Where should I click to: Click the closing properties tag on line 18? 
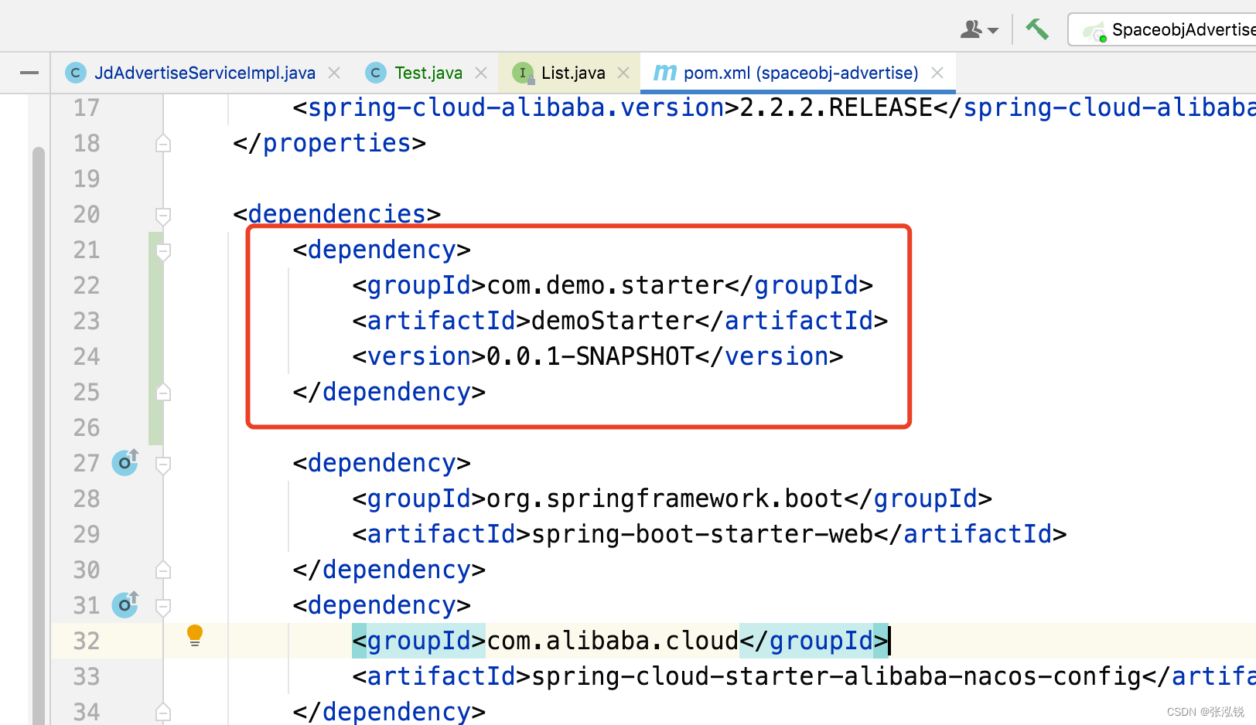[329, 143]
